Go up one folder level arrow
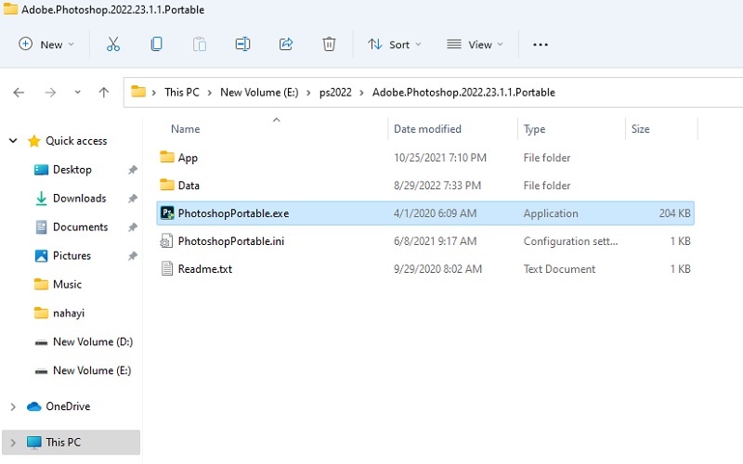The height and width of the screenshot is (464, 743). click(104, 92)
